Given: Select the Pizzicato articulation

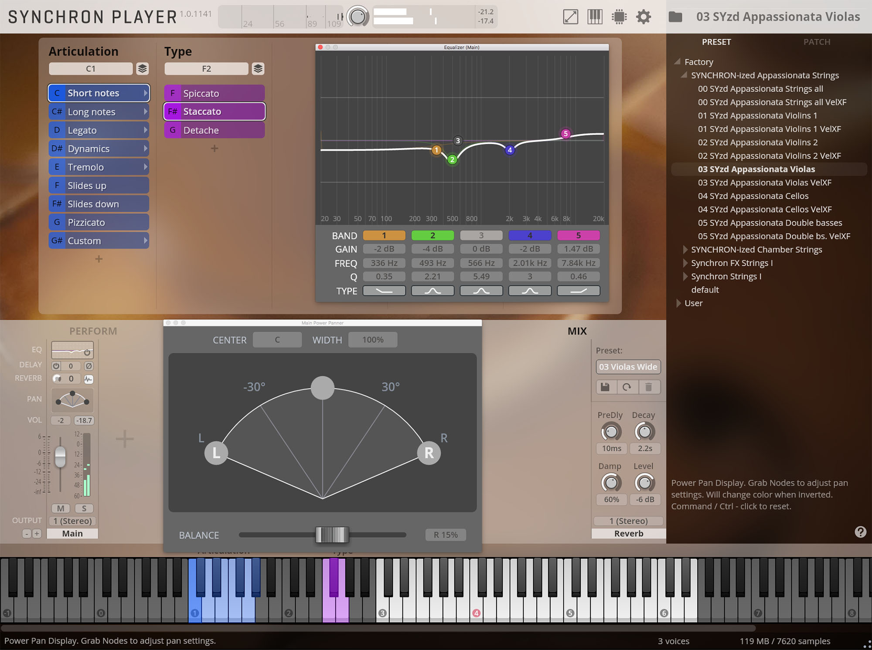Looking at the screenshot, I should click(99, 222).
